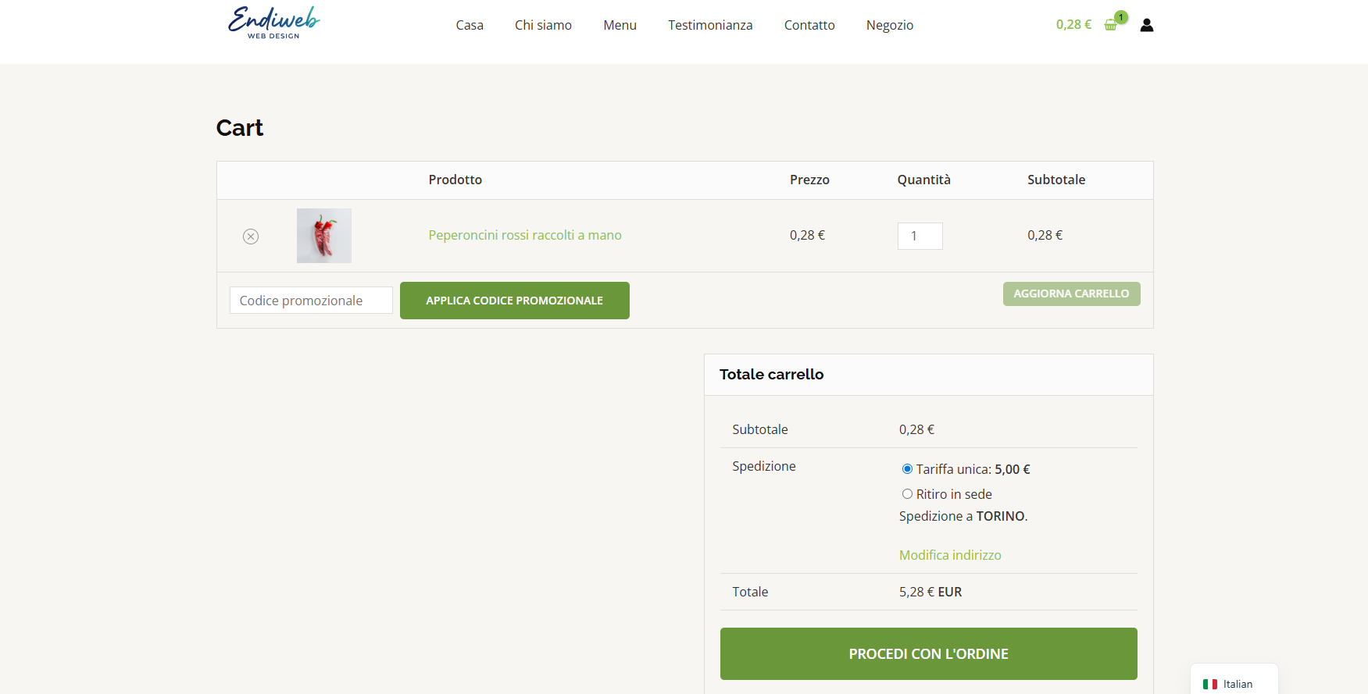Open the chili pepper product thumbnail
The image size is (1368, 694).
[324, 236]
